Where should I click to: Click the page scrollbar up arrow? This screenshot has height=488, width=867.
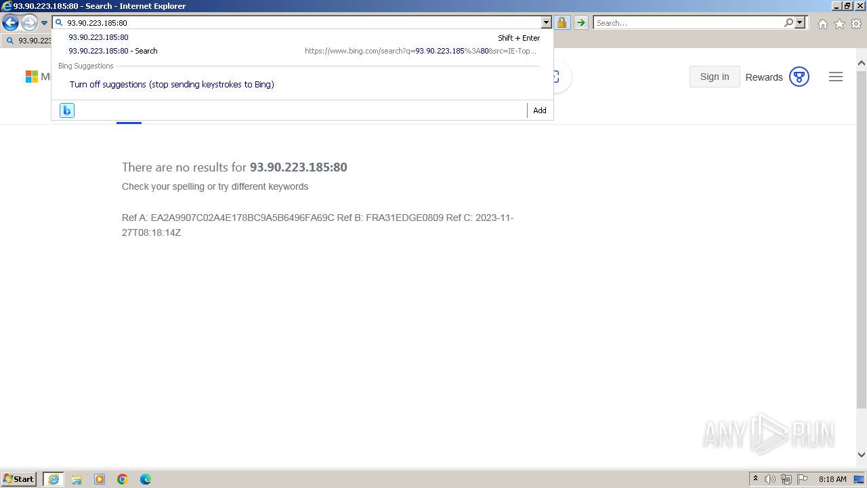point(862,63)
